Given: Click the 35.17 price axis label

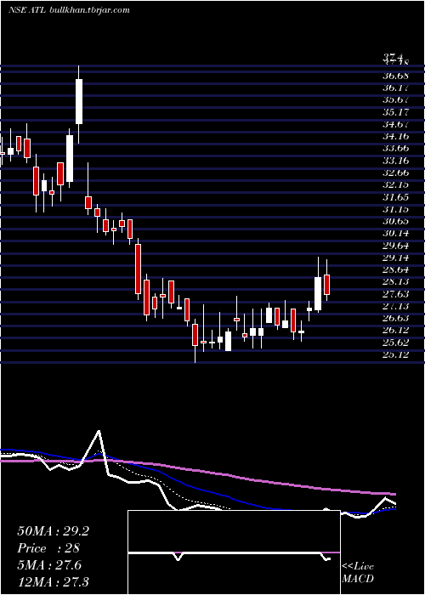Looking at the screenshot, I should point(395,112).
